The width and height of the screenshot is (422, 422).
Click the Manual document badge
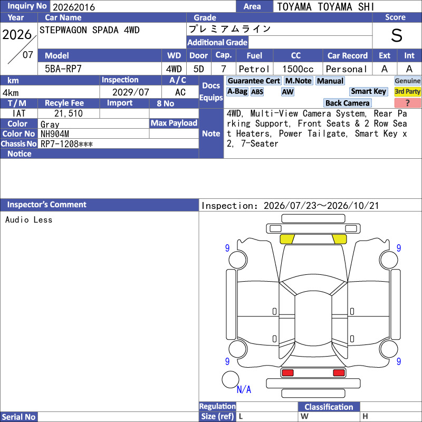coord(330,81)
